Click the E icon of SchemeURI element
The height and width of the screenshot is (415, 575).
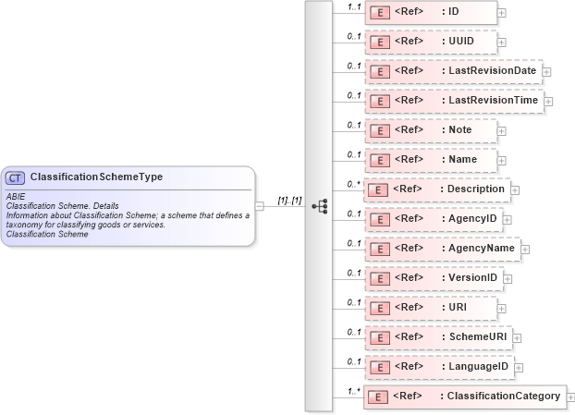380,338
